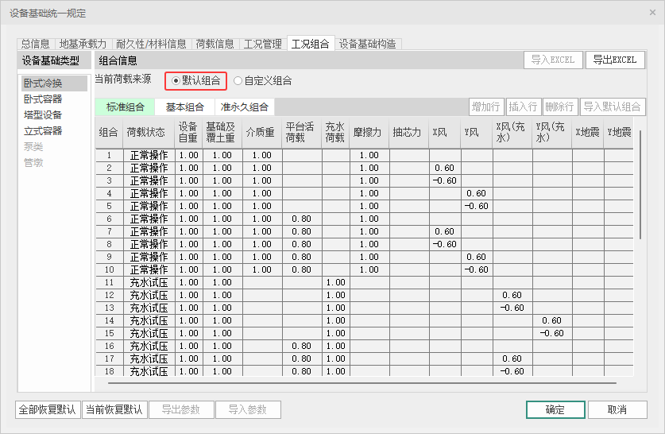Image resolution: width=665 pixels, height=434 pixels.
Task: Switch to the 基本组合 sub-tab
Action: [x=185, y=107]
